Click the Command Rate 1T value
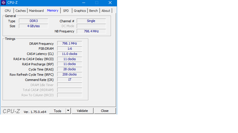The width and height of the screenshot is (238, 133). [x=70, y=80]
